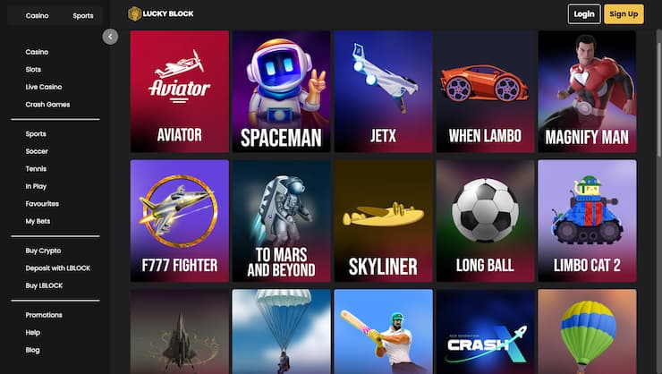
Task: Launch the Spaceman game
Action: [x=281, y=91]
